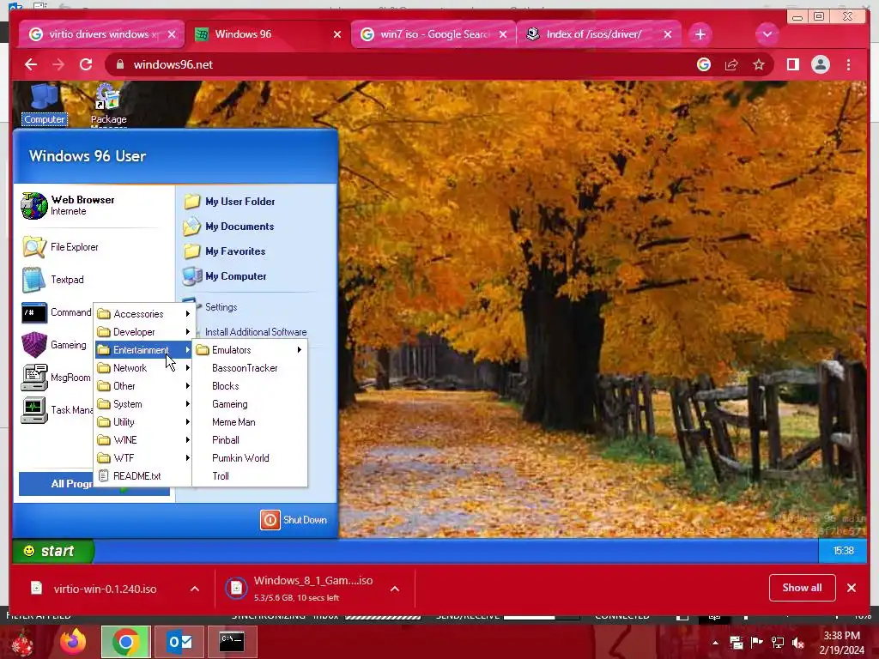
Task: Open a new Chrome tab
Action: pyautogui.click(x=700, y=34)
